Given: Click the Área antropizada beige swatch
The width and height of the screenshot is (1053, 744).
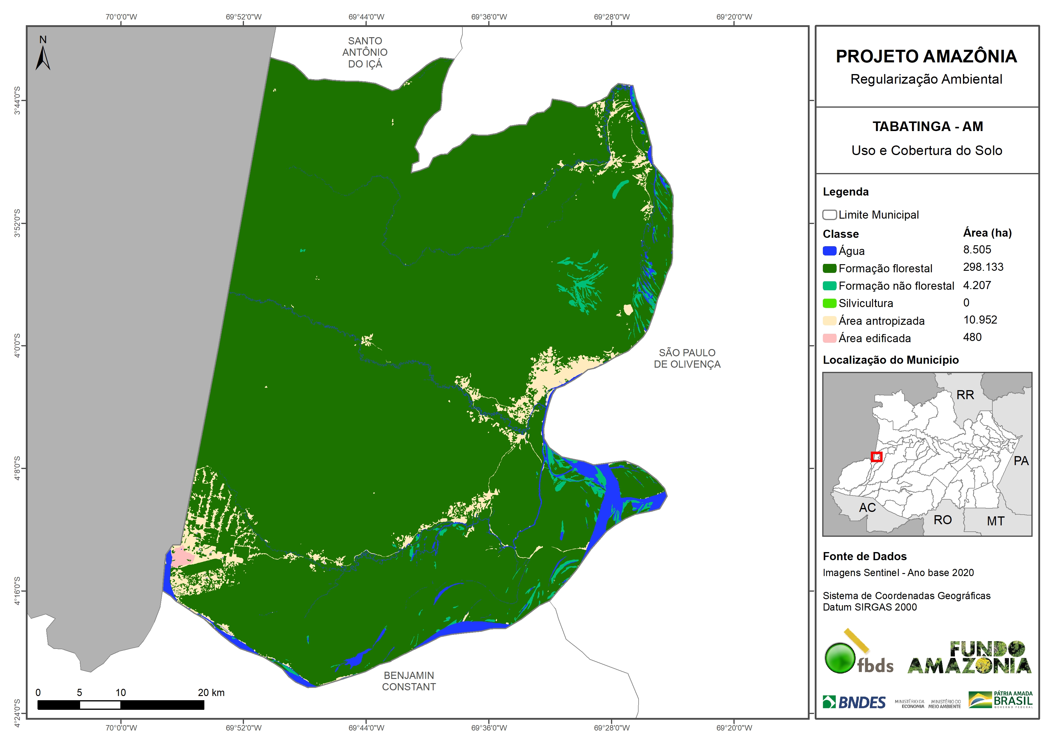Looking at the screenshot, I should click(x=829, y=321).
